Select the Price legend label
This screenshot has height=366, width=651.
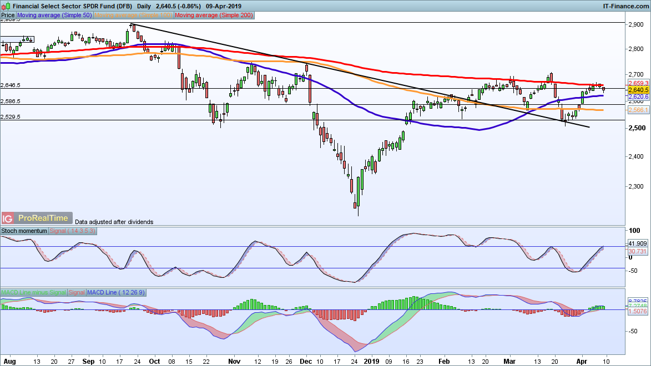click(8, 16)
